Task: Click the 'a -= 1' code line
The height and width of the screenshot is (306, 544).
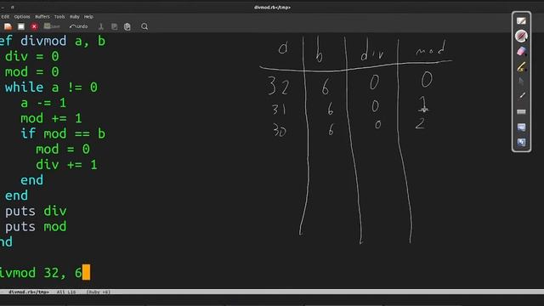Action: pyautogui.click(x=43, y=103)
